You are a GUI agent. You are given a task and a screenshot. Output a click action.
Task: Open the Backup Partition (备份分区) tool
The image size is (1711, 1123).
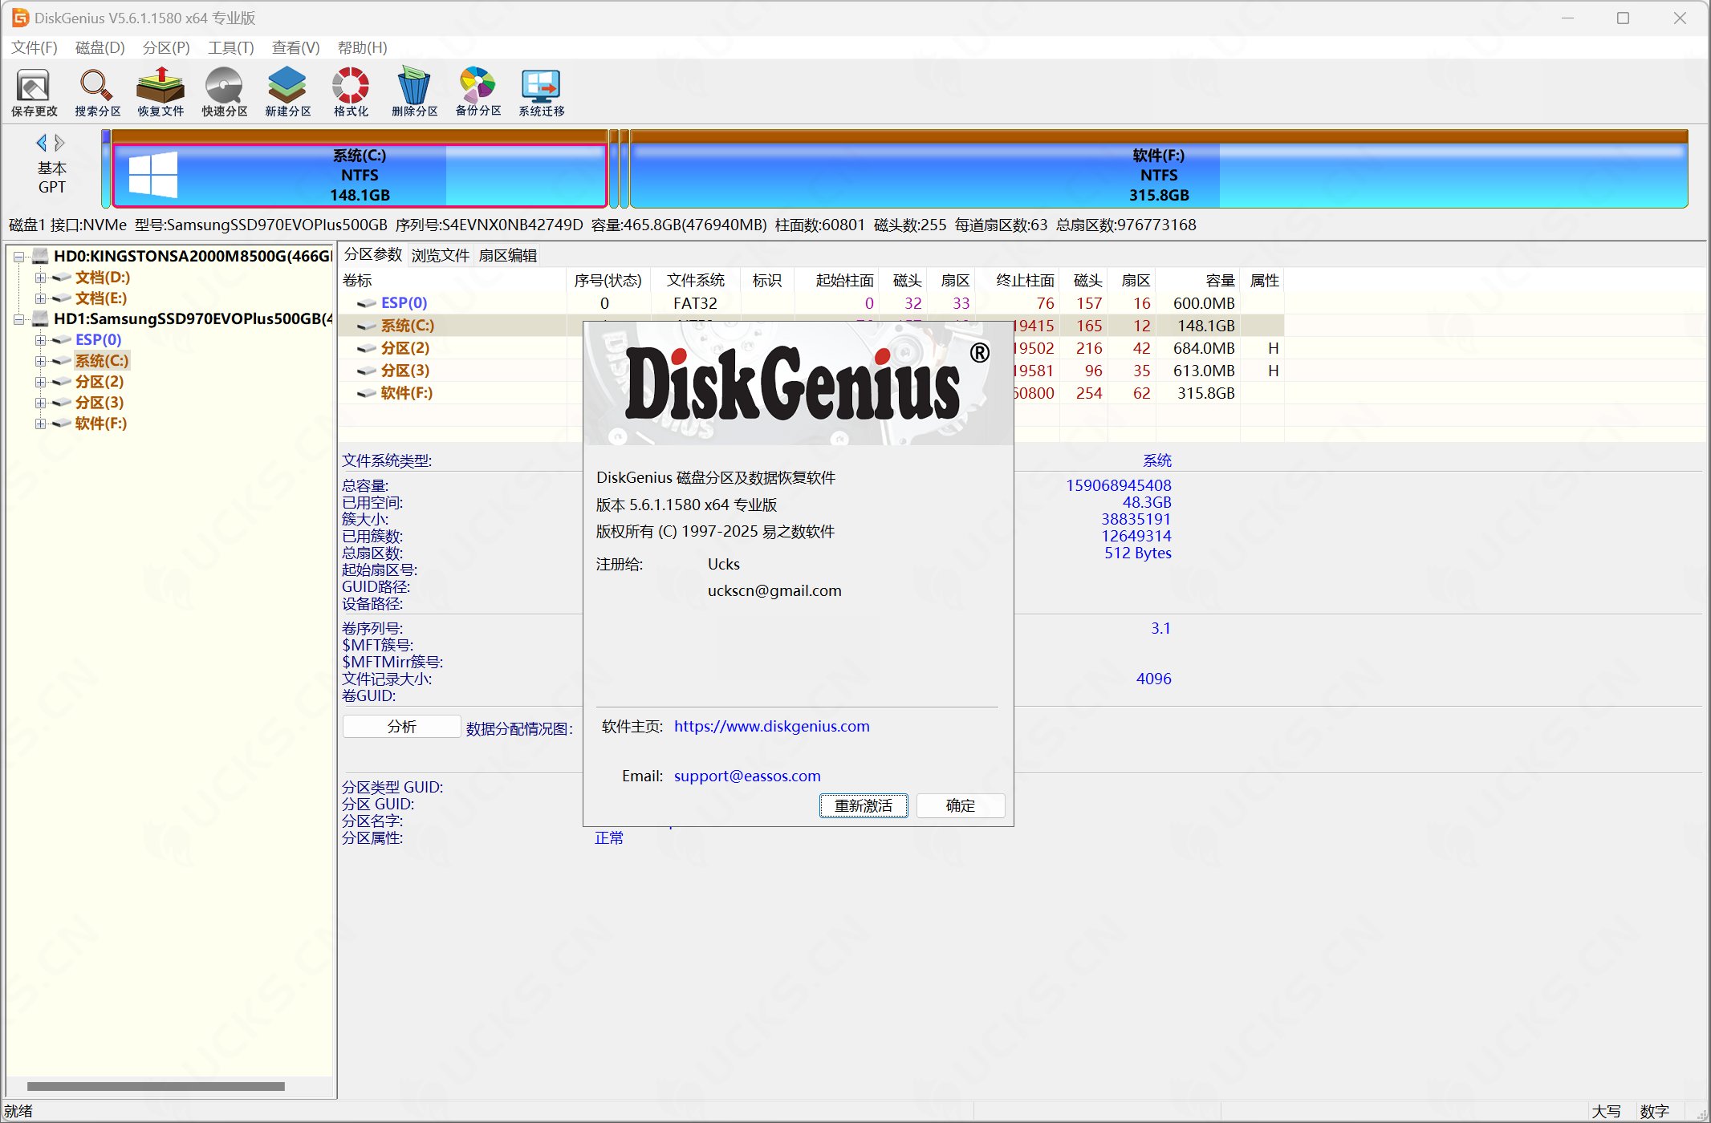tap(478, 93)
